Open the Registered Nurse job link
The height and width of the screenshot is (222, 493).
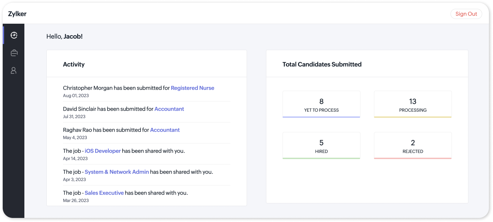[192, 88]
